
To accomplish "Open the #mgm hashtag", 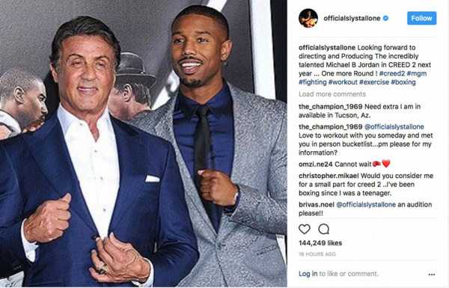I will (417, 73).
